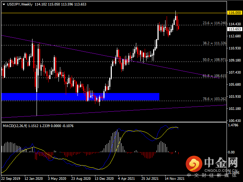The height and width of the screenshot is (182, 243).
Task: Click the 103.930 price axis value
Action: tap(235, 97)
